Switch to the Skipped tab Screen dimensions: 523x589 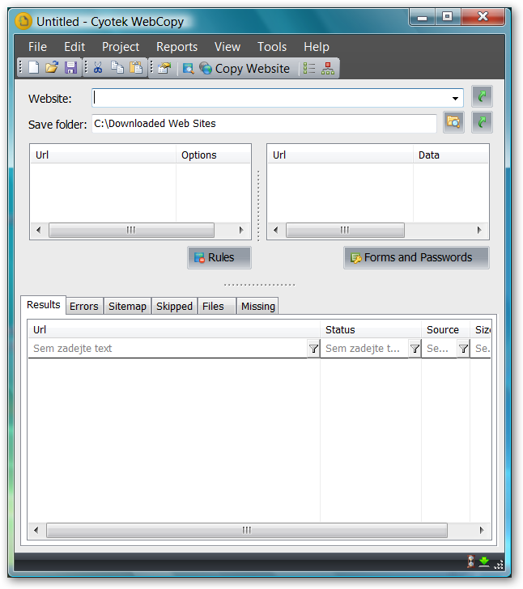pos(174,306)
